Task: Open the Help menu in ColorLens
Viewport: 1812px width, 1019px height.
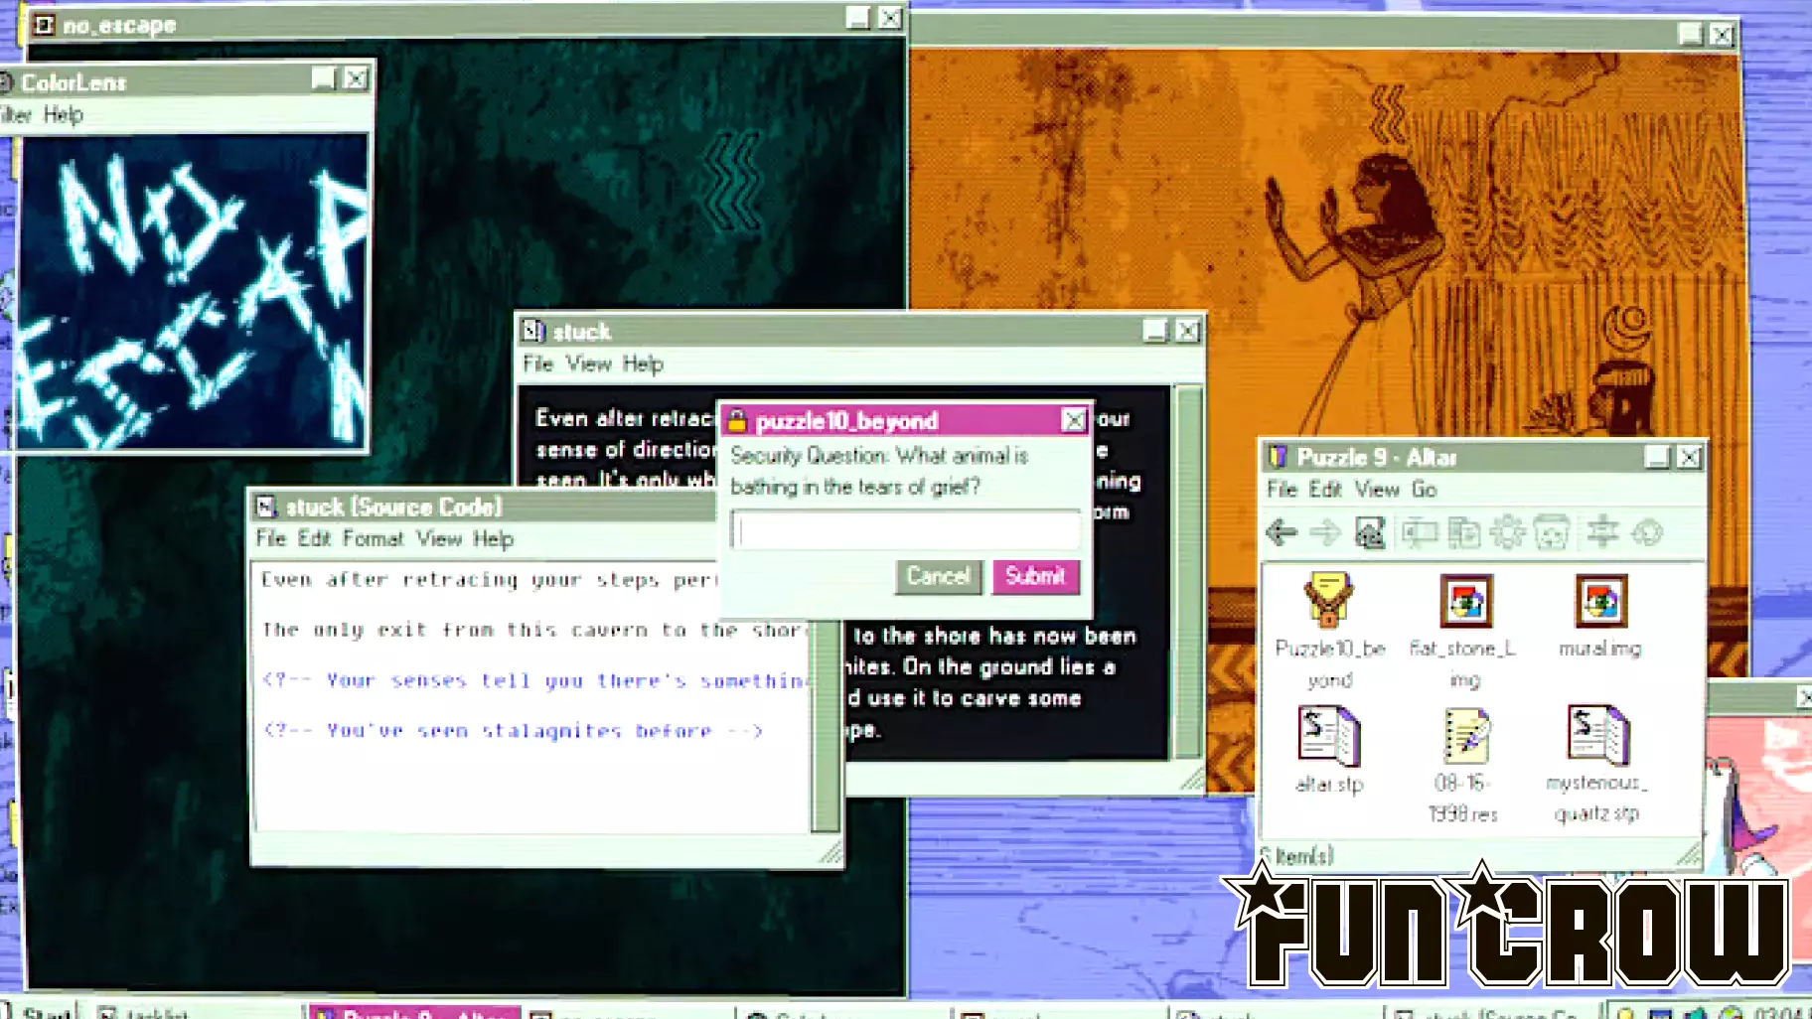Action: tap(63, 114)
